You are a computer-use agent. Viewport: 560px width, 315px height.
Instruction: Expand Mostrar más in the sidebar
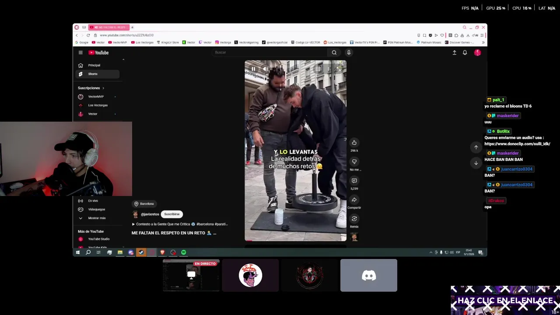[x=97, y=218]
